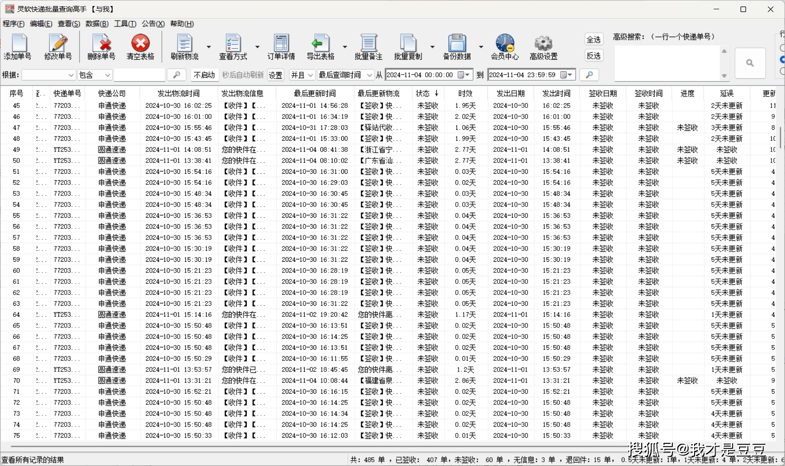Image resolution: width=785 pixels, height=466 pixels.
Task: Open the 数据(B) menu
Action: click(97, 24)
